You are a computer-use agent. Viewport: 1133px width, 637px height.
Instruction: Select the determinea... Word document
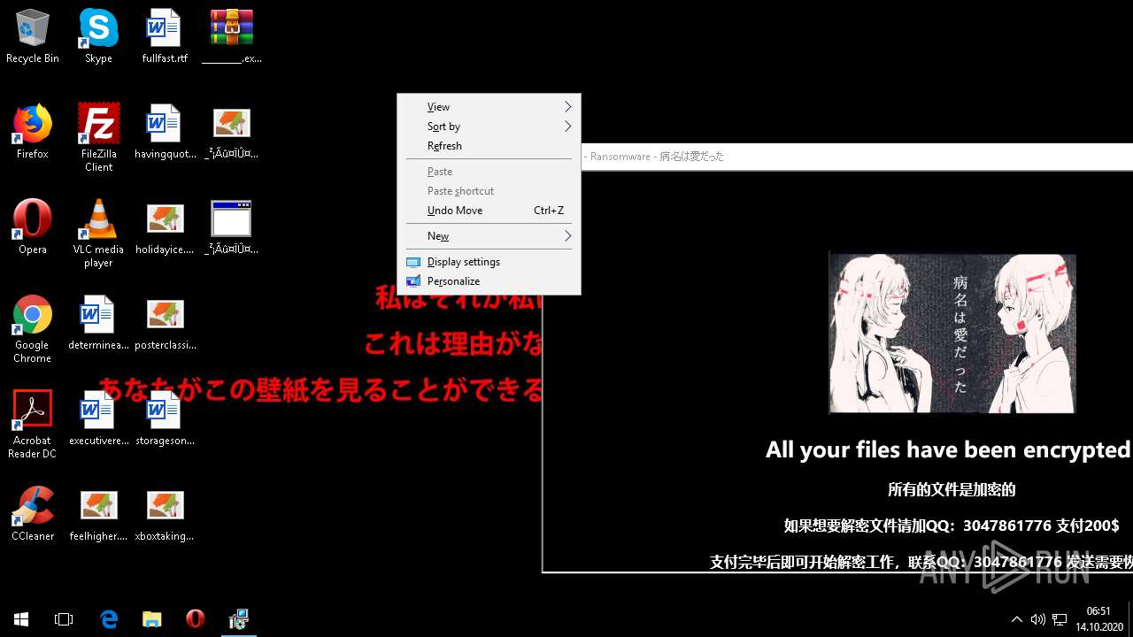pos(98,323)
